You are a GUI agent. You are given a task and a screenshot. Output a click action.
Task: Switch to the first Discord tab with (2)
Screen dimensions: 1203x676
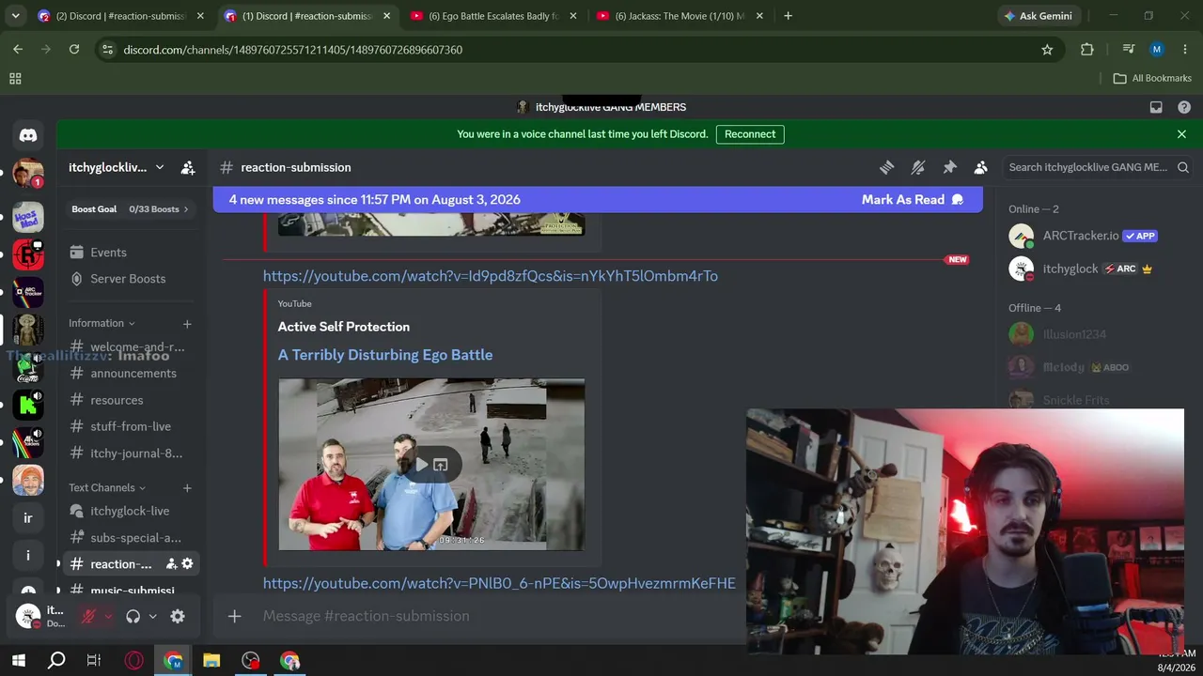pyautogui.click(x=121, y=16)
